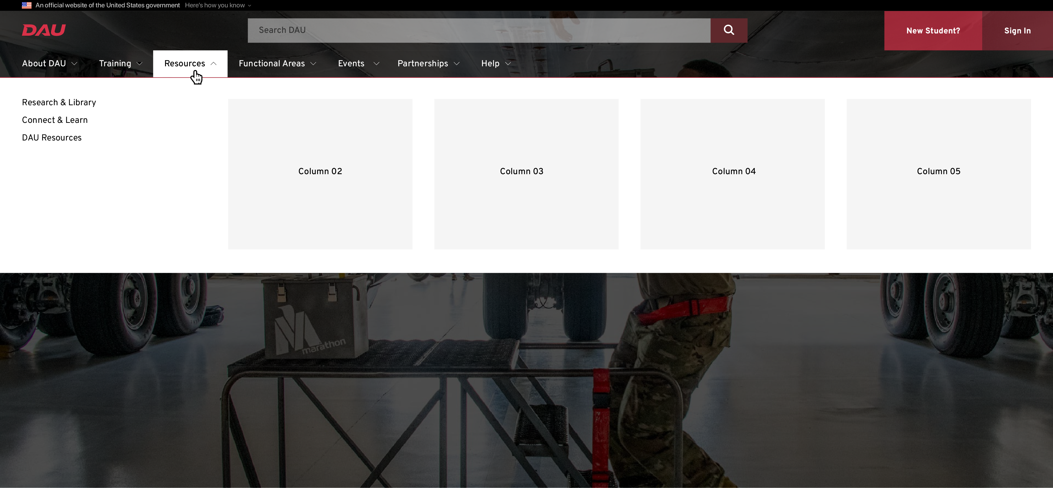The width and height of the screenshot is (1053, 488).
Task: Open the Training menu
Action: click(115, 63)
